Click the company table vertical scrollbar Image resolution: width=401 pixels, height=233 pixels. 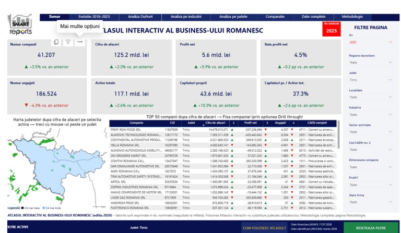[x=338, y=134]
